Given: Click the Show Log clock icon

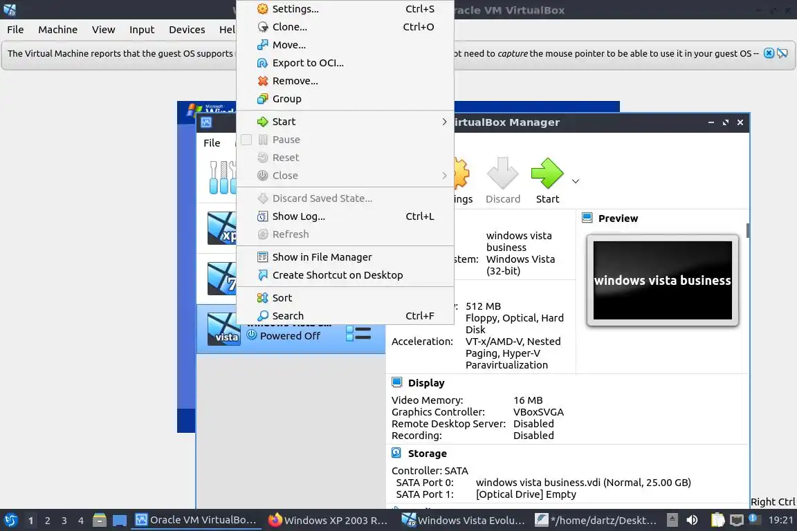Looking at the screenshot, I should (x=262, y=216).
